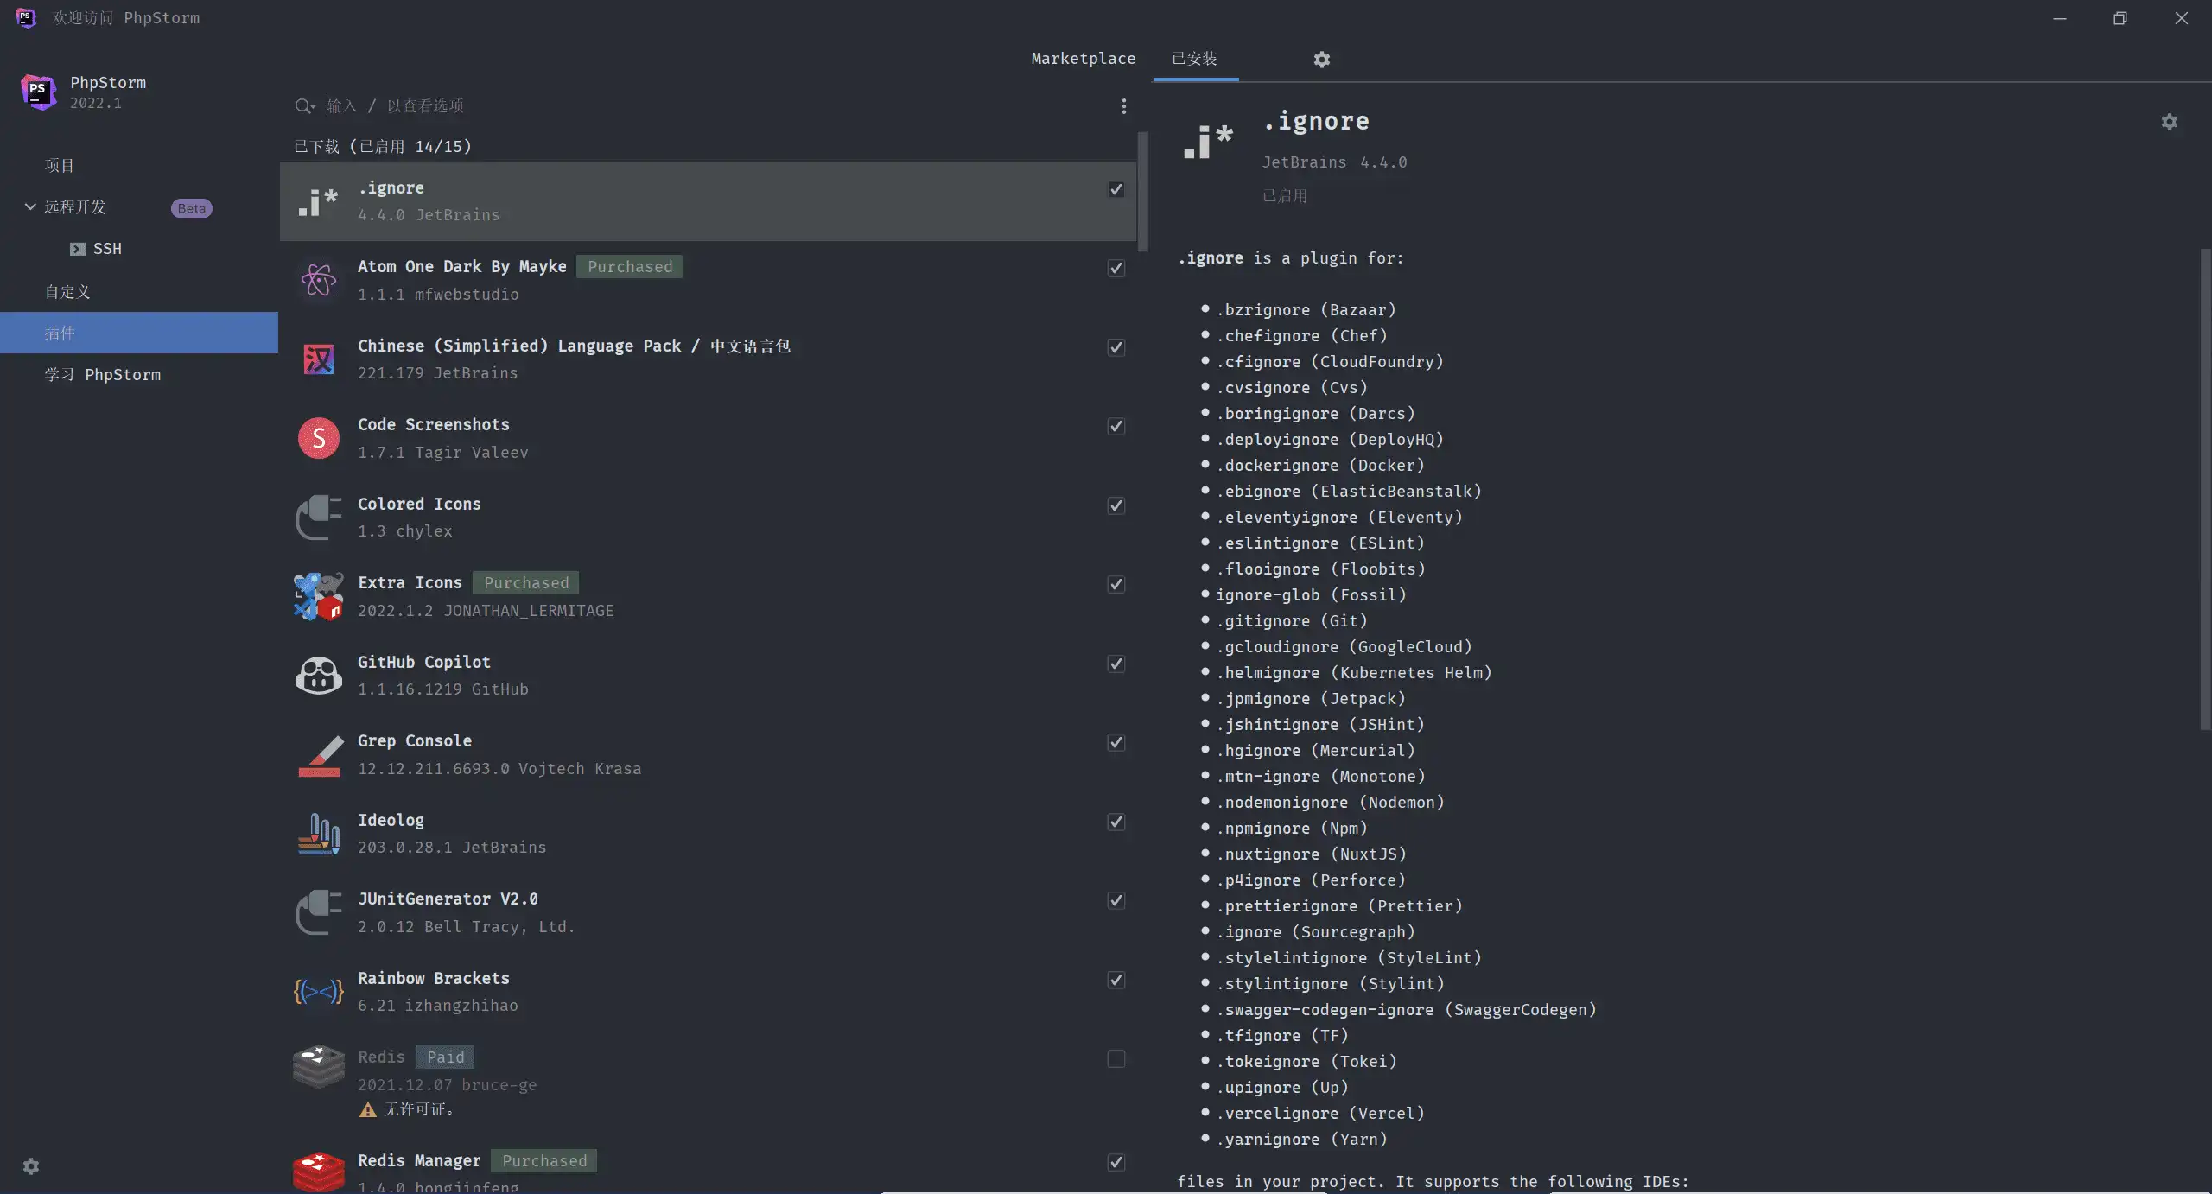Viewport: 2212px width, 1194px height.
Task: Open 学习 PhpStorm sidebar section
Action: tap(139, 374)
